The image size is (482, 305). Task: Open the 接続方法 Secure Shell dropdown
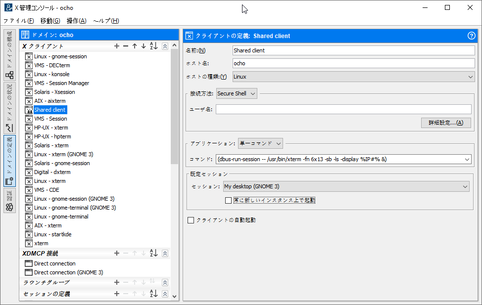point(237,93)
